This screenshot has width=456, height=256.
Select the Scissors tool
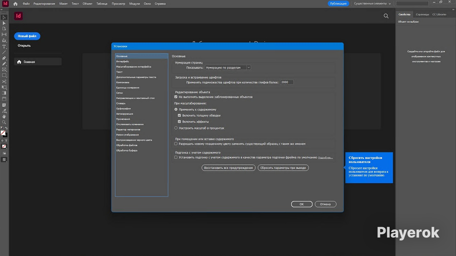click(4, 82)
